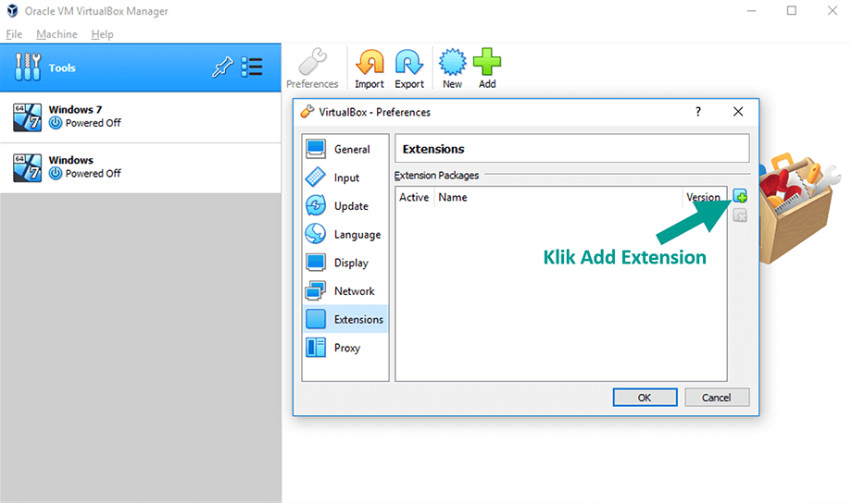Image resolution: width=852 pixels, height=503 pixels.
Task: Click the Version column header
Action: tap(704, 197)
